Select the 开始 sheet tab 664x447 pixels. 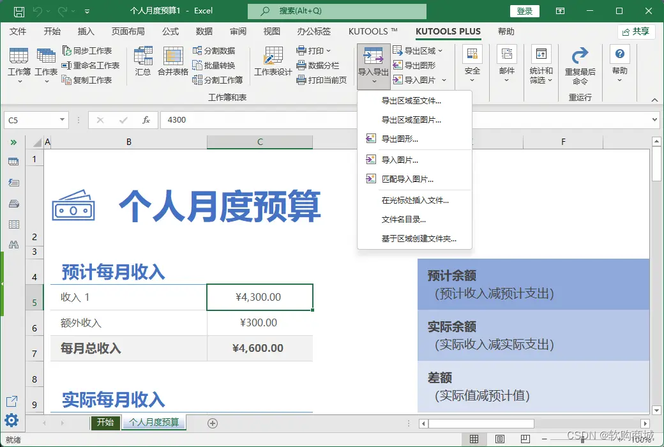point(105,423)
